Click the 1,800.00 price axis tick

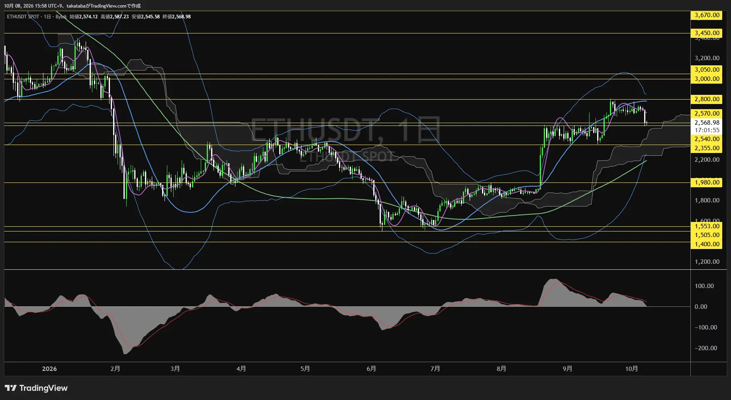[x=707, y=200]
